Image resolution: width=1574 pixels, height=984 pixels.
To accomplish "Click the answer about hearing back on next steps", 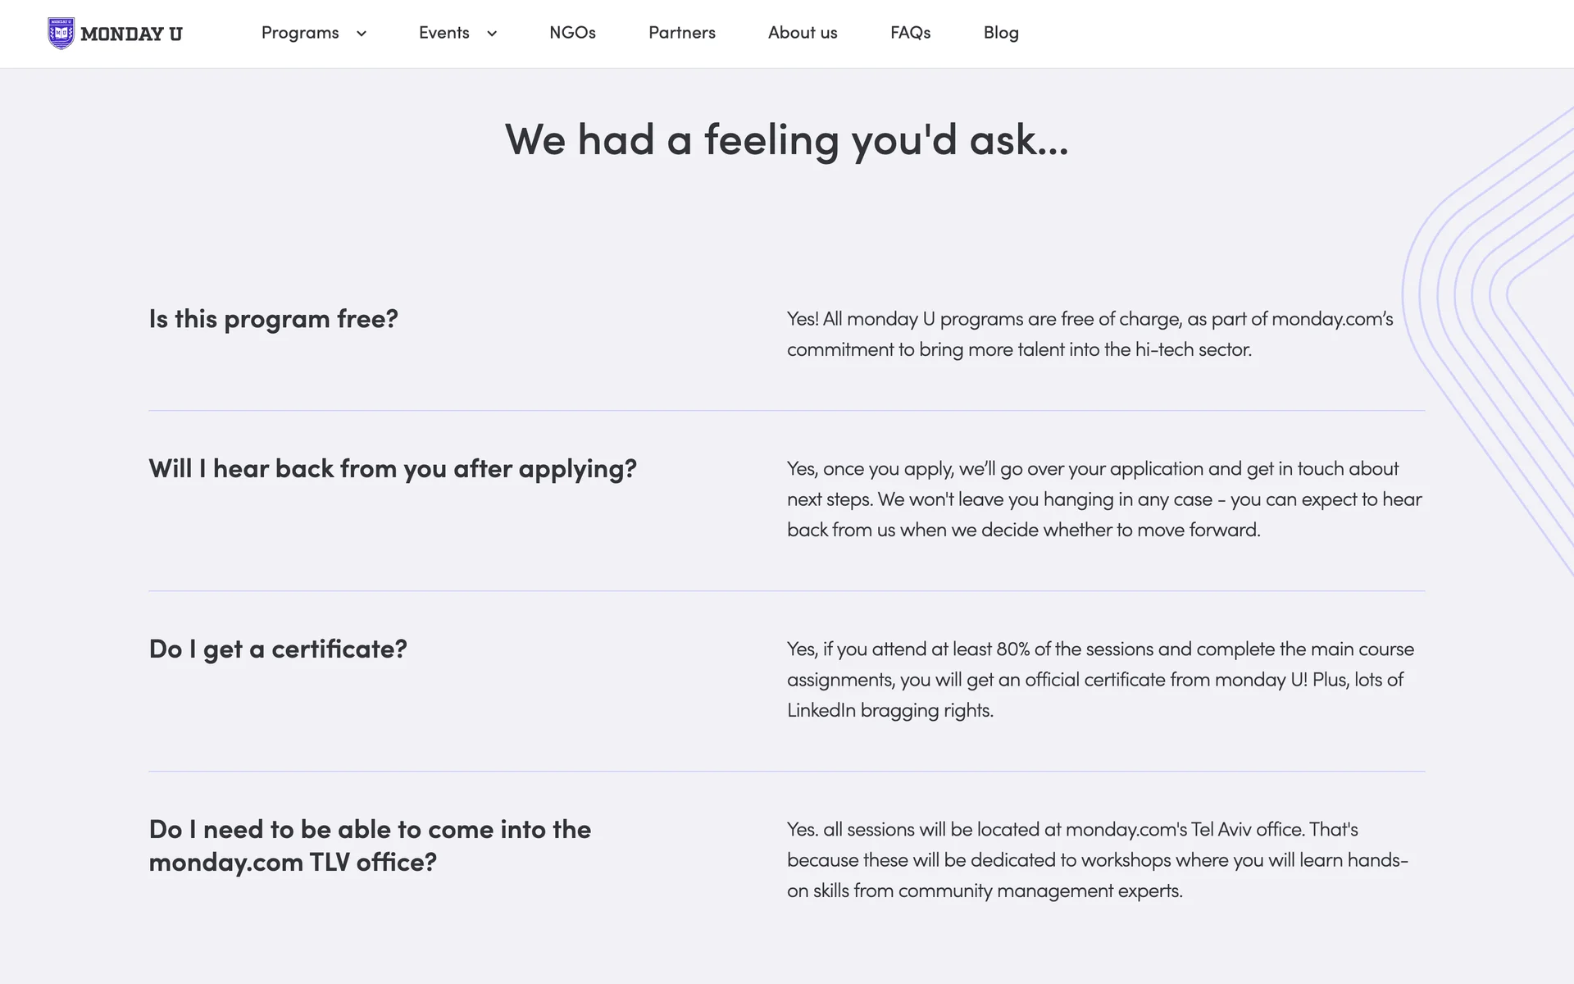I will (x=1104, y=499).
